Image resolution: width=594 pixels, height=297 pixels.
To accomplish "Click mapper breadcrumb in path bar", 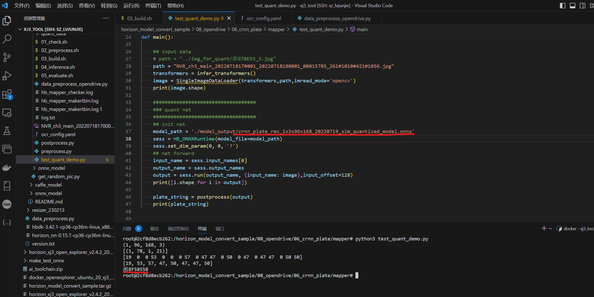I will click(x=276, y=29).
